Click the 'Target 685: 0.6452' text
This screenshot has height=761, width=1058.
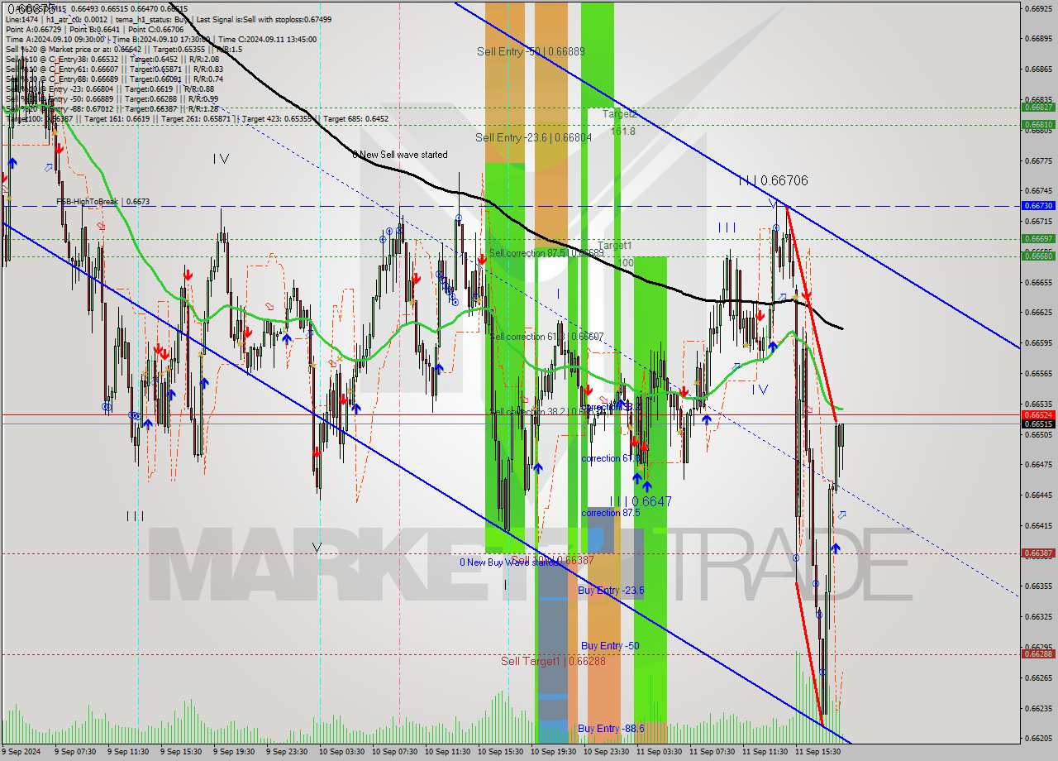tap(355, 119)
